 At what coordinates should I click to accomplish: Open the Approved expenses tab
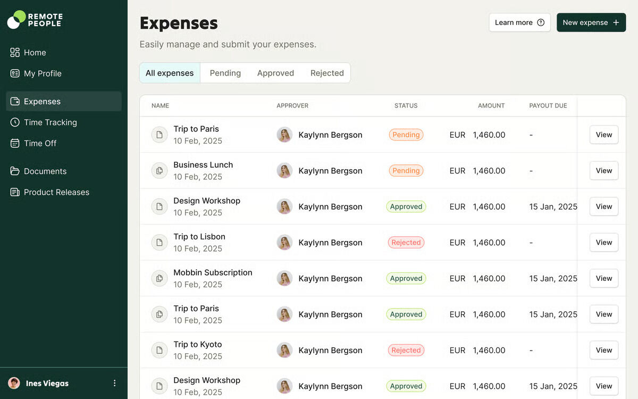click(x=275, y=73)
